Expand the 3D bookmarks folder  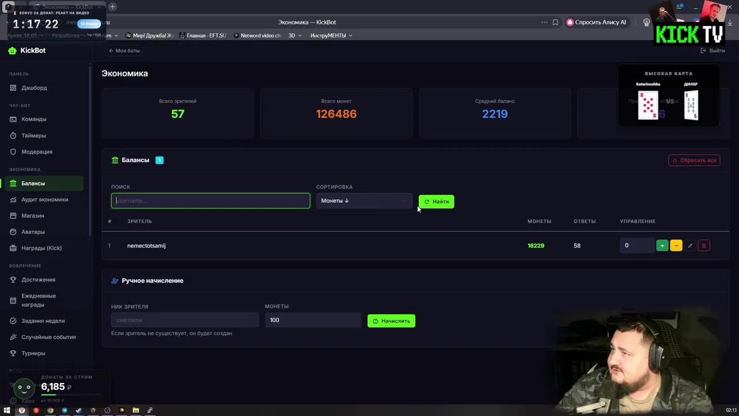pos(295,35)
